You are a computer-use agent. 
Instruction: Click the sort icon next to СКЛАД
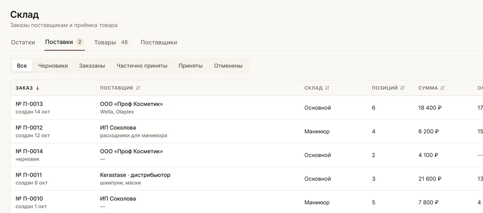pyautogui.click(x=327, y=88)
